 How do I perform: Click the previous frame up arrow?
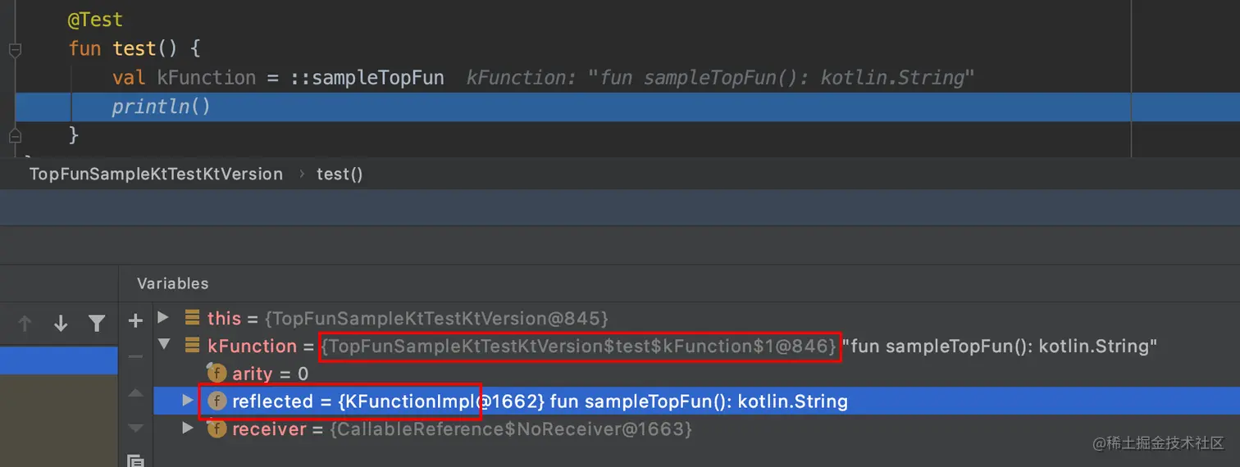click(25, 324)
